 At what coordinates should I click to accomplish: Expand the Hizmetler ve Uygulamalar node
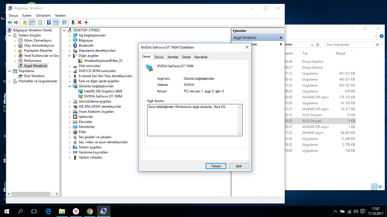click(10, 81)
